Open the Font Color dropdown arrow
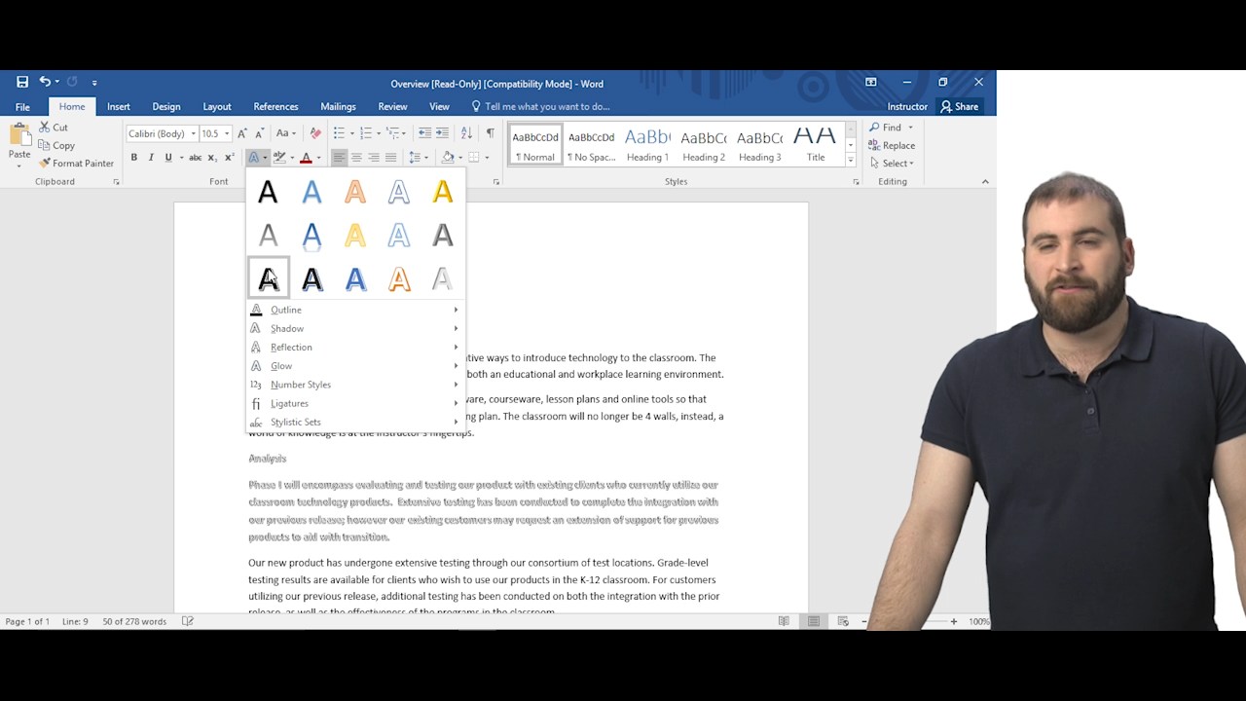The image size is (1246, 701). 318,158
